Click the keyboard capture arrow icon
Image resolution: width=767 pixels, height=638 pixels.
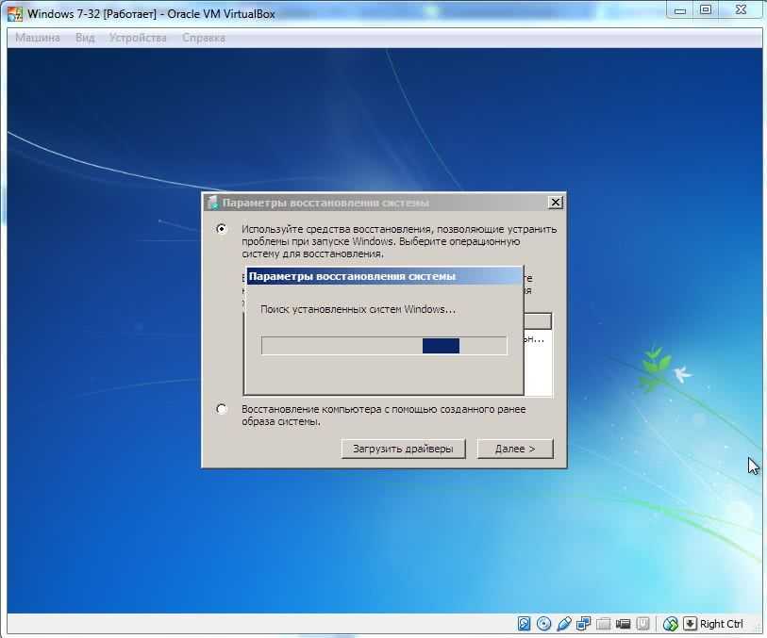point(690,624)
